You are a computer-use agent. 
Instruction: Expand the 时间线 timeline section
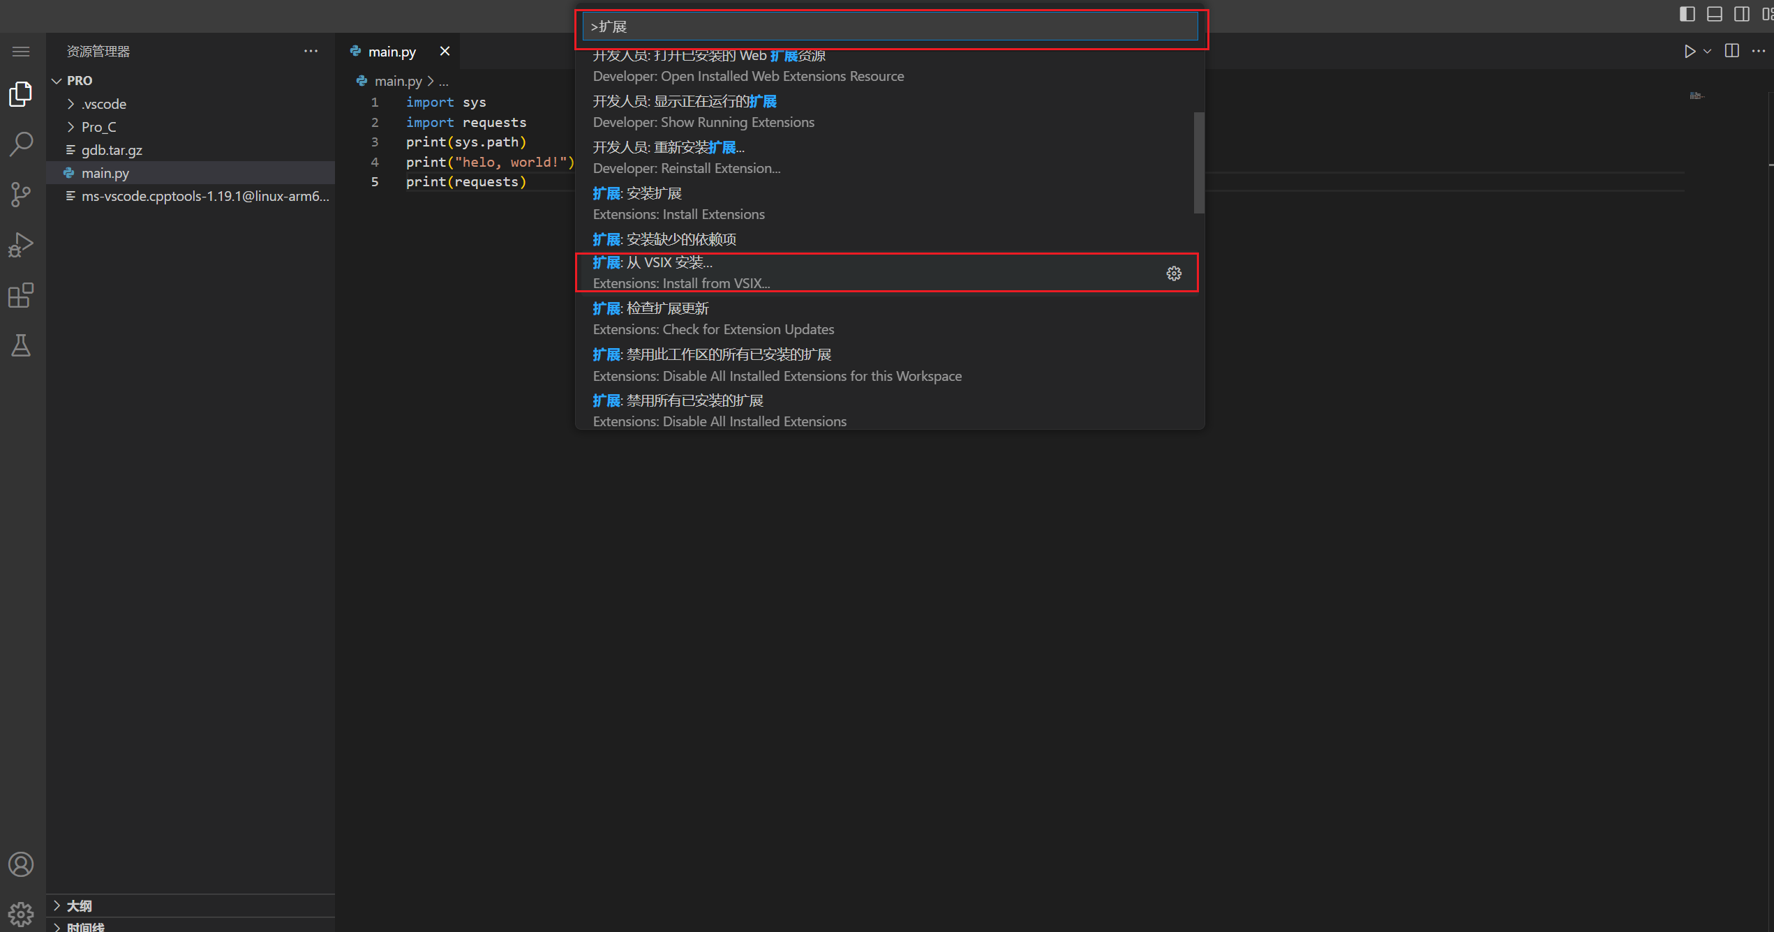click(x=191, y=926)
